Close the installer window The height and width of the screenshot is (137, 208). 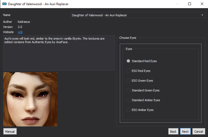coord(202,4)
